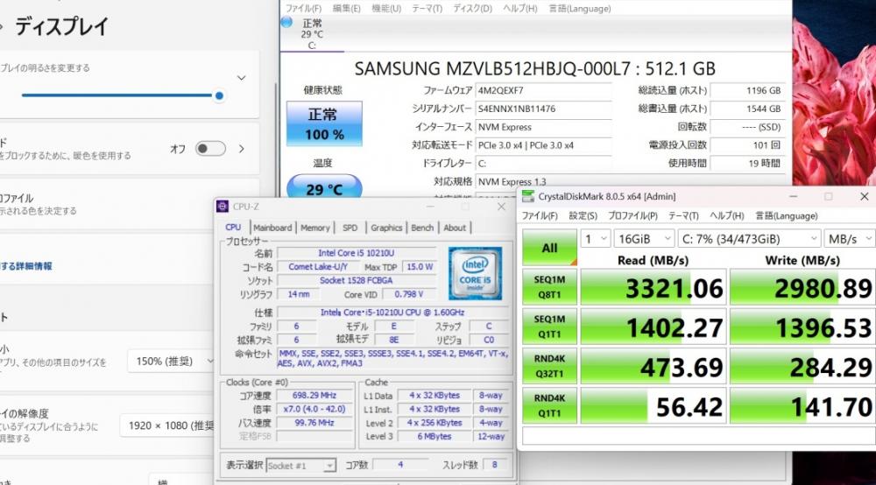Open 設定(S) menu in CrystalDiskMark
The width and height of the screenshot is (876, 485).
[583, 216]
